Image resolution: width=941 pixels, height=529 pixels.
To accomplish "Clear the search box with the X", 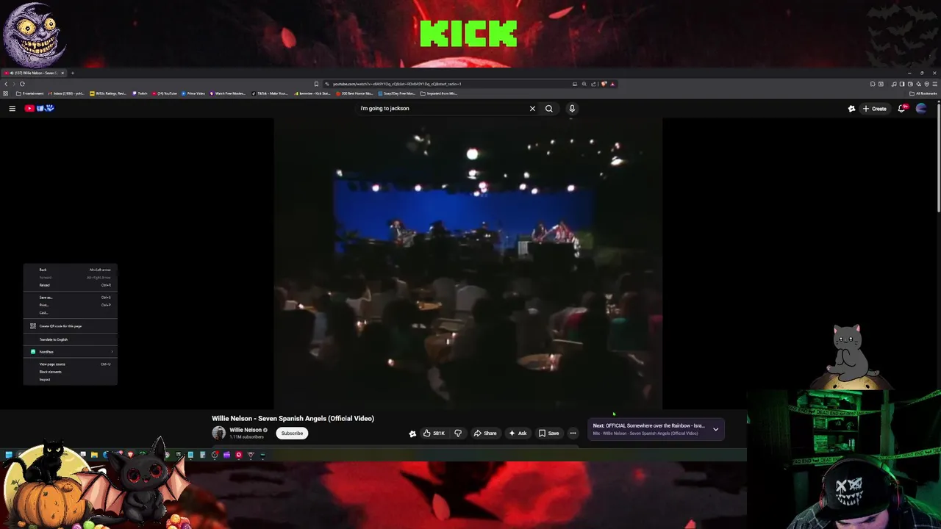I will (x=532, y=108).
